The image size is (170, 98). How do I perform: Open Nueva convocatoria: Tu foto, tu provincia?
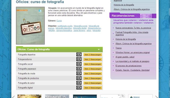tap(133, 28)
